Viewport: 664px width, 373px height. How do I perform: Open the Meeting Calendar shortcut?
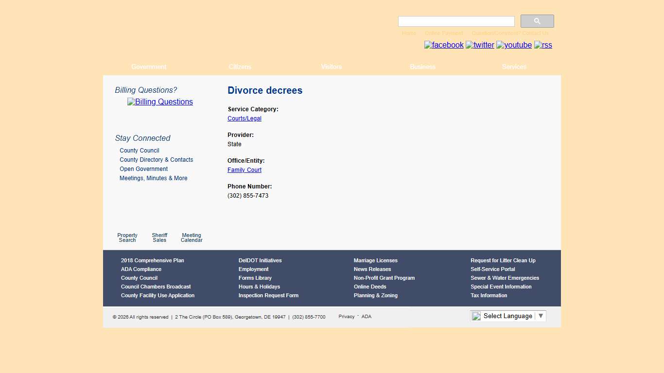click(x=191, y=237)
